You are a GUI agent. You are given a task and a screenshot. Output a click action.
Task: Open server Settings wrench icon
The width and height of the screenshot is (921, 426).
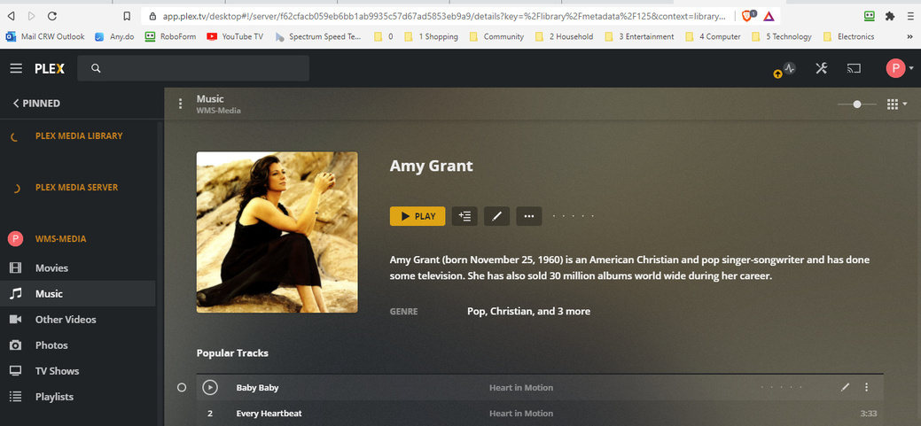click(x=821, y=69)
